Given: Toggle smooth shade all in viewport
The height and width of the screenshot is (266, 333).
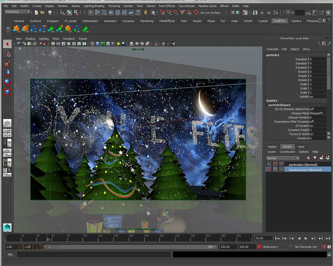Looking at the screenshot, I should pos(97,44).
